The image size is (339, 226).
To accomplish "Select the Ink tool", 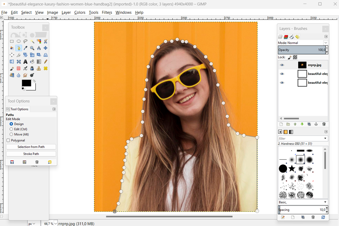I will 32,69.
